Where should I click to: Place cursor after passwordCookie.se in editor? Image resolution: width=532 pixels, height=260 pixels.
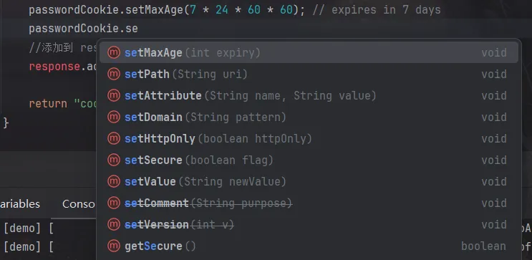[138, 29]
